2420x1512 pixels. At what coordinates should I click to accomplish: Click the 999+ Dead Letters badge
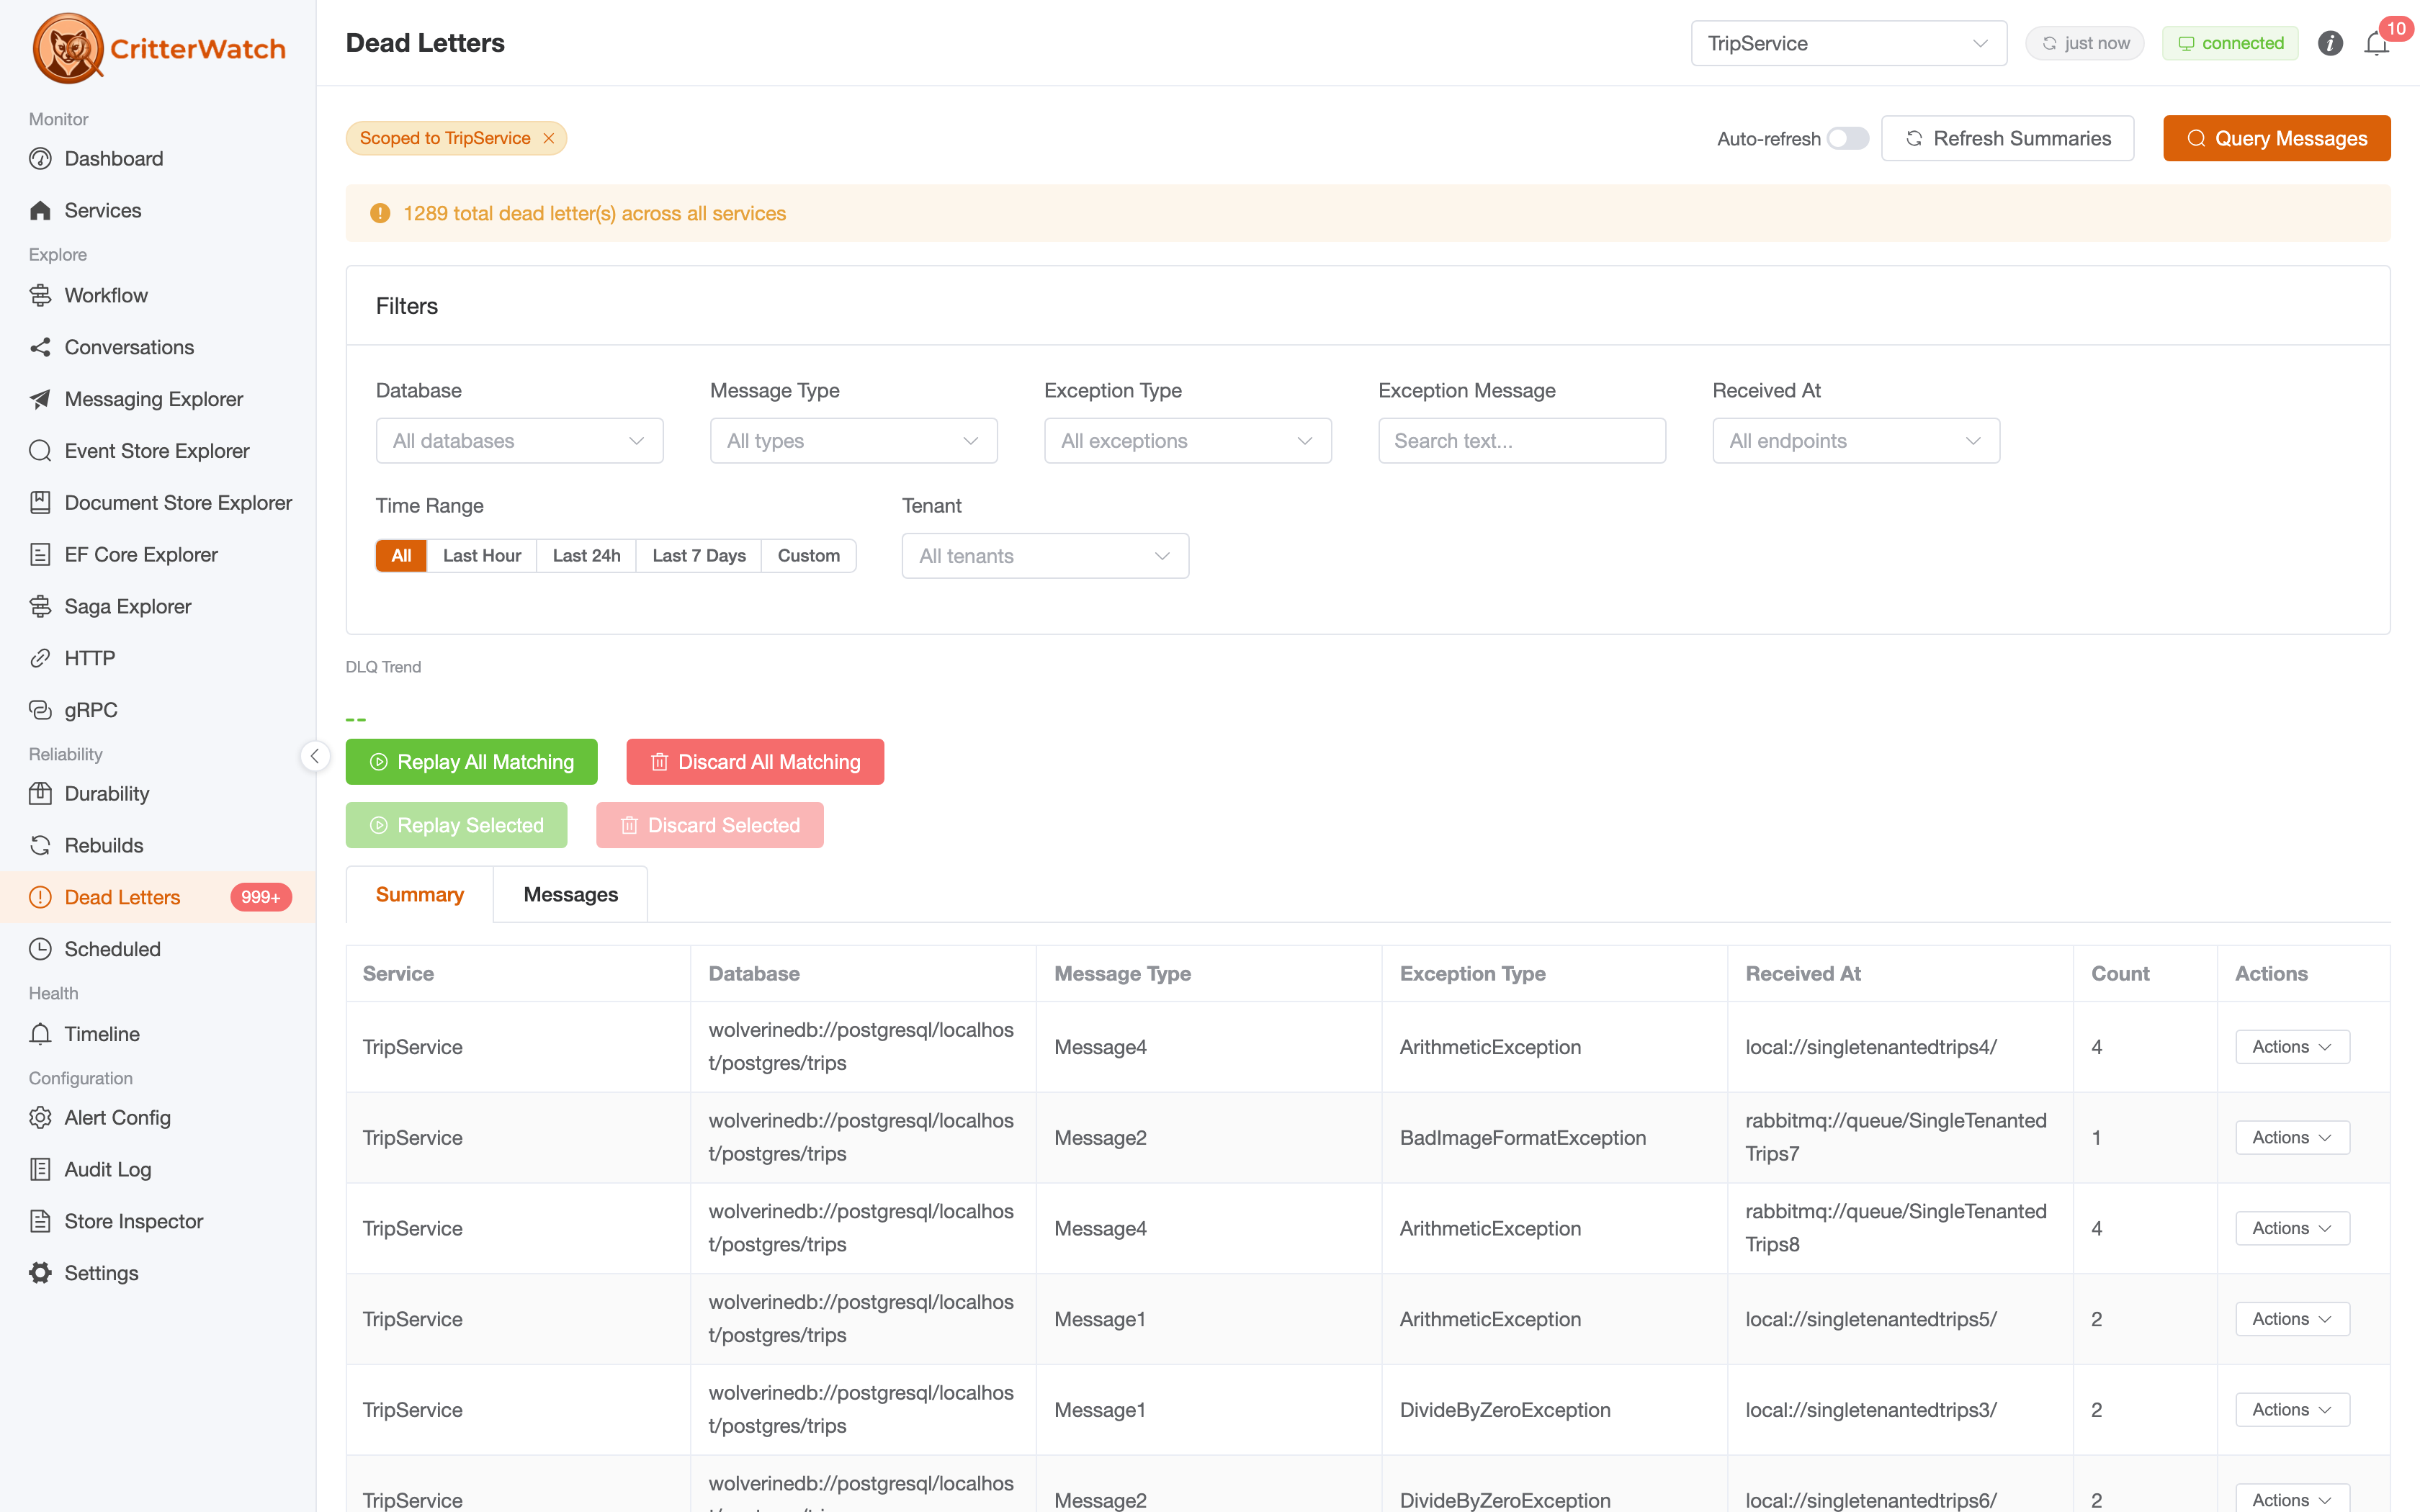click(x=261, y=897)
